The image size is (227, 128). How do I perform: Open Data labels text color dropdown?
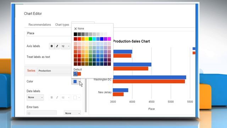click(77, 97)
